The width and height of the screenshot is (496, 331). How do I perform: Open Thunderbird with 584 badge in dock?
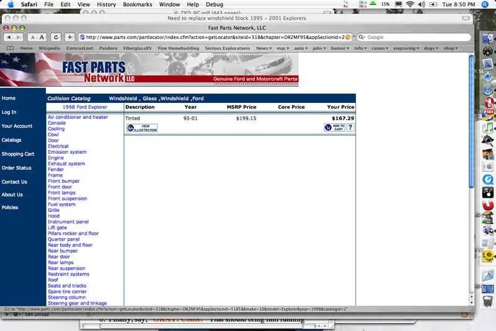pos(488,115)
